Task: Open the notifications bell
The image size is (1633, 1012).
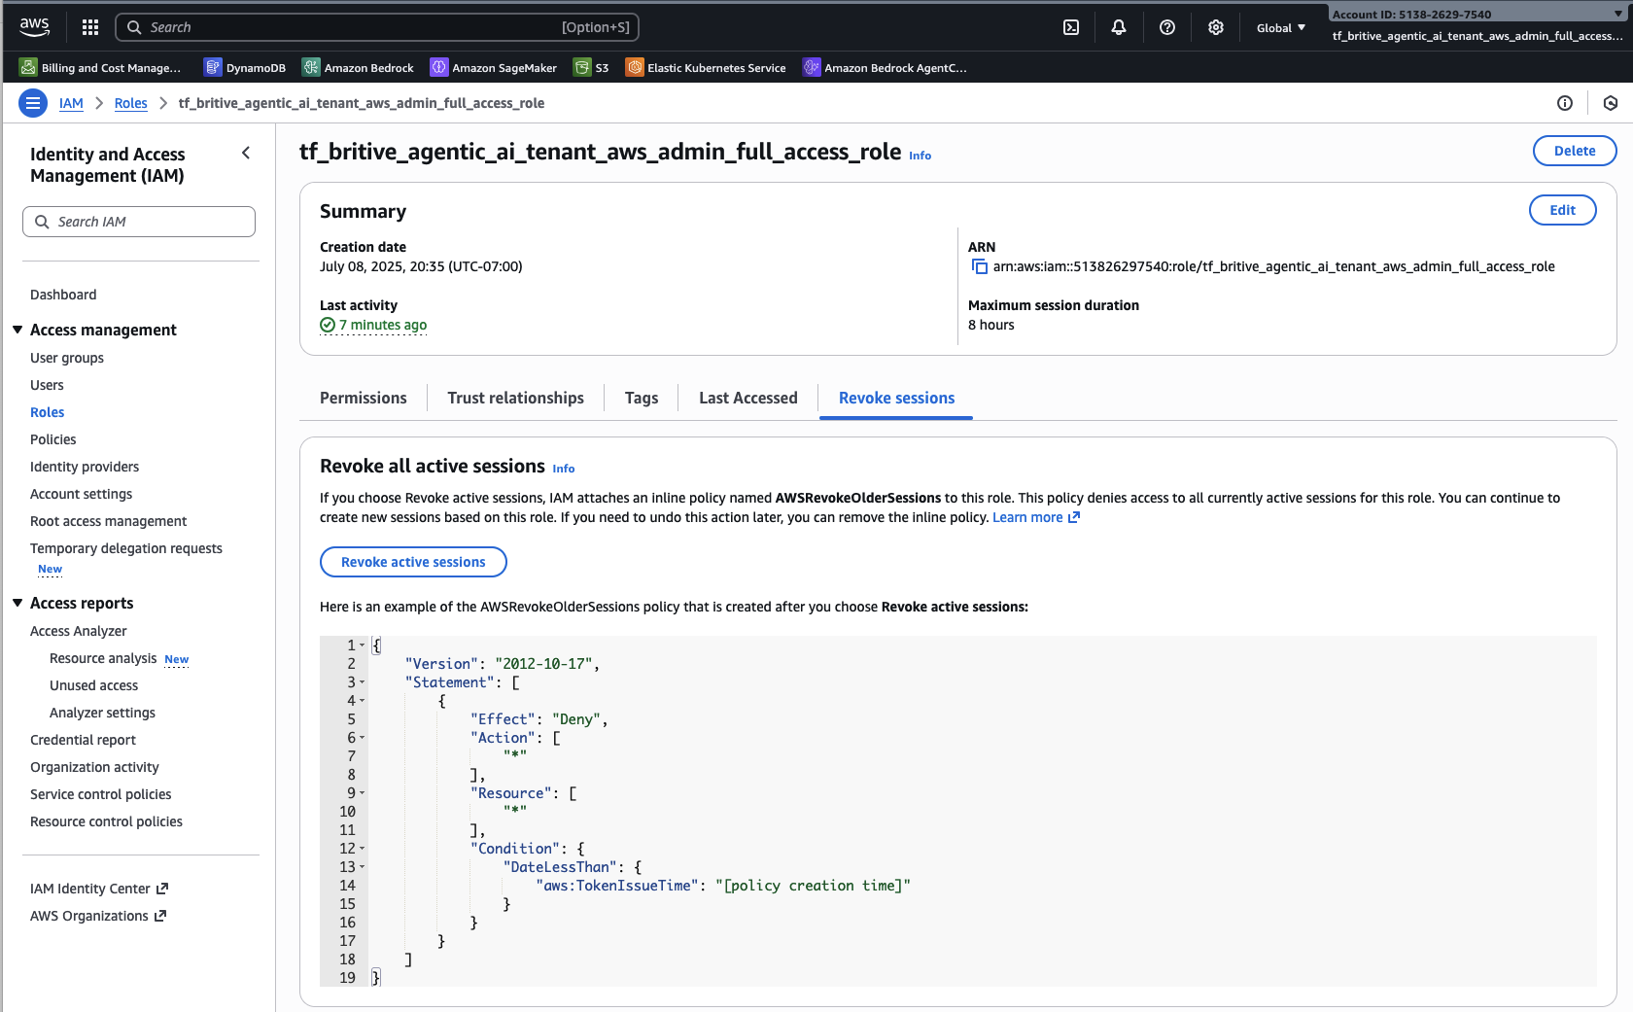Action: tap(1119, 27)
